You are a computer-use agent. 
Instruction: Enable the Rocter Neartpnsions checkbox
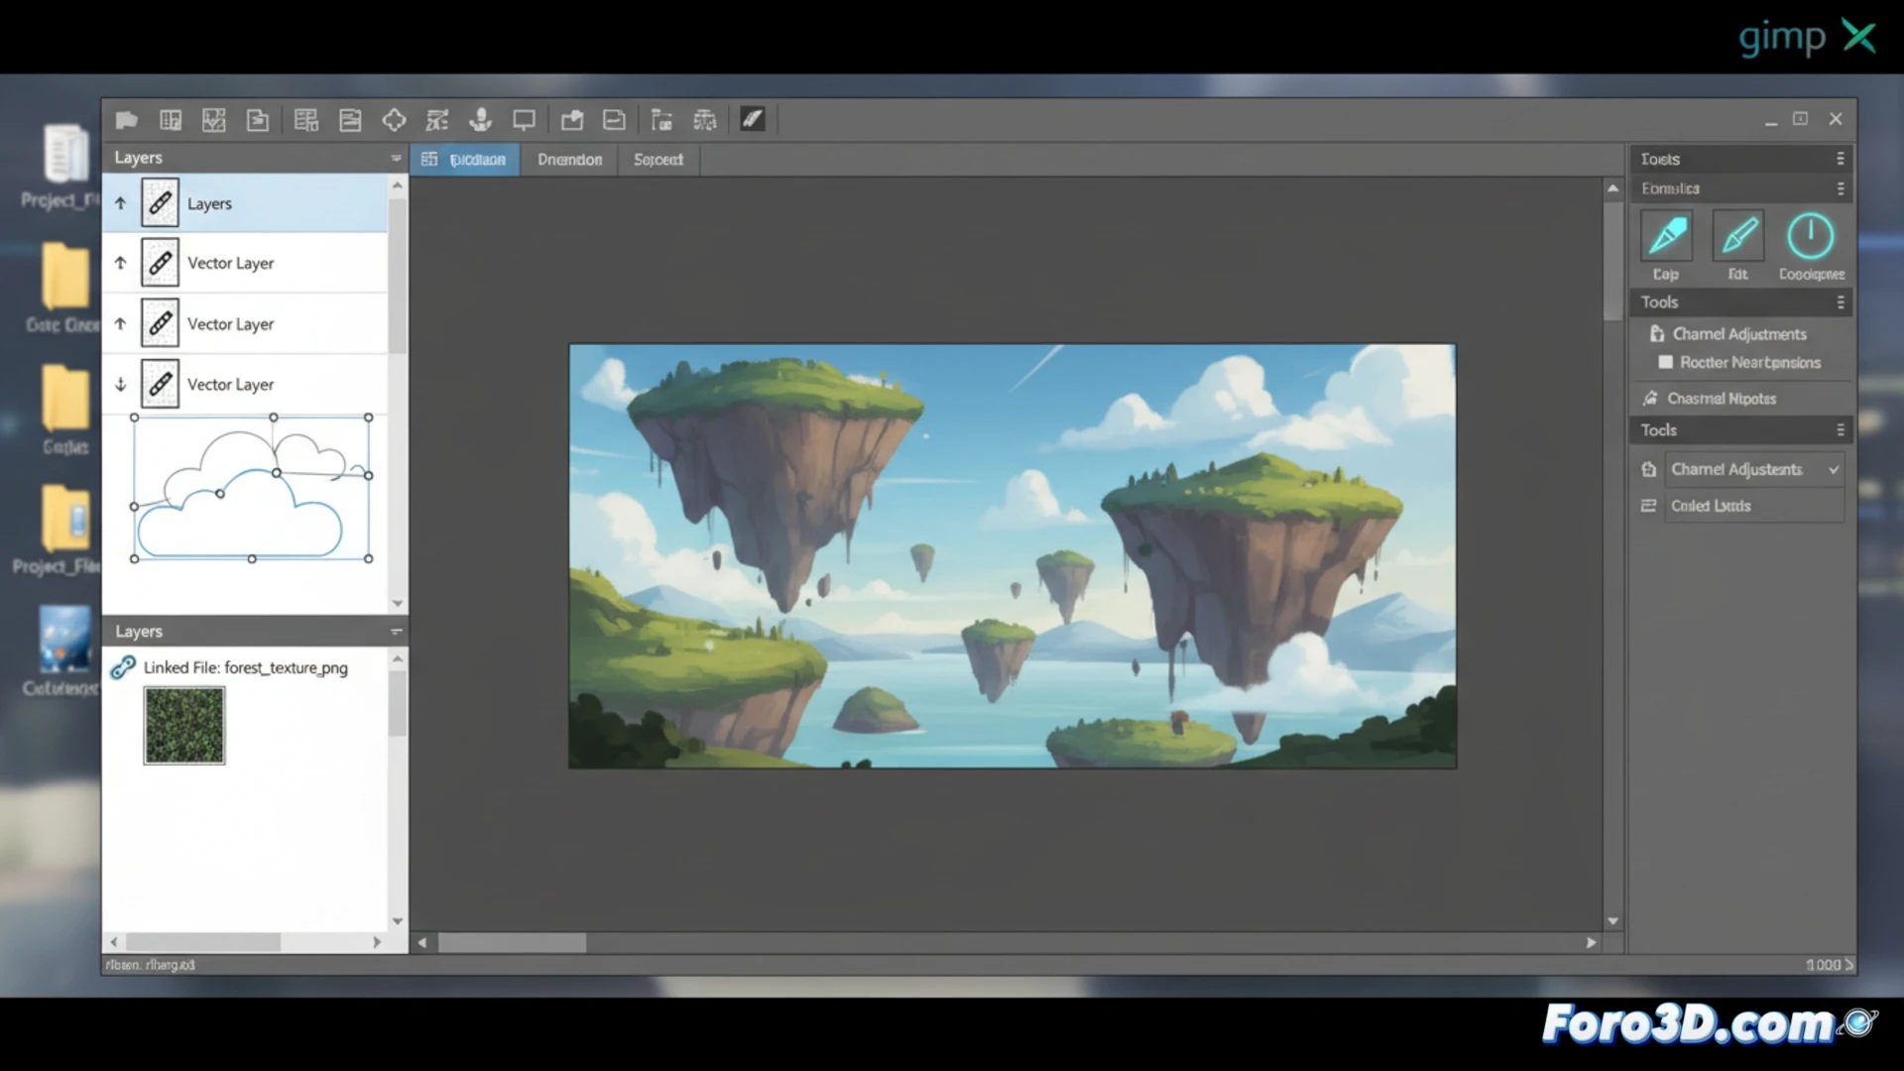pyautogui.click(x=1668, y=363)
